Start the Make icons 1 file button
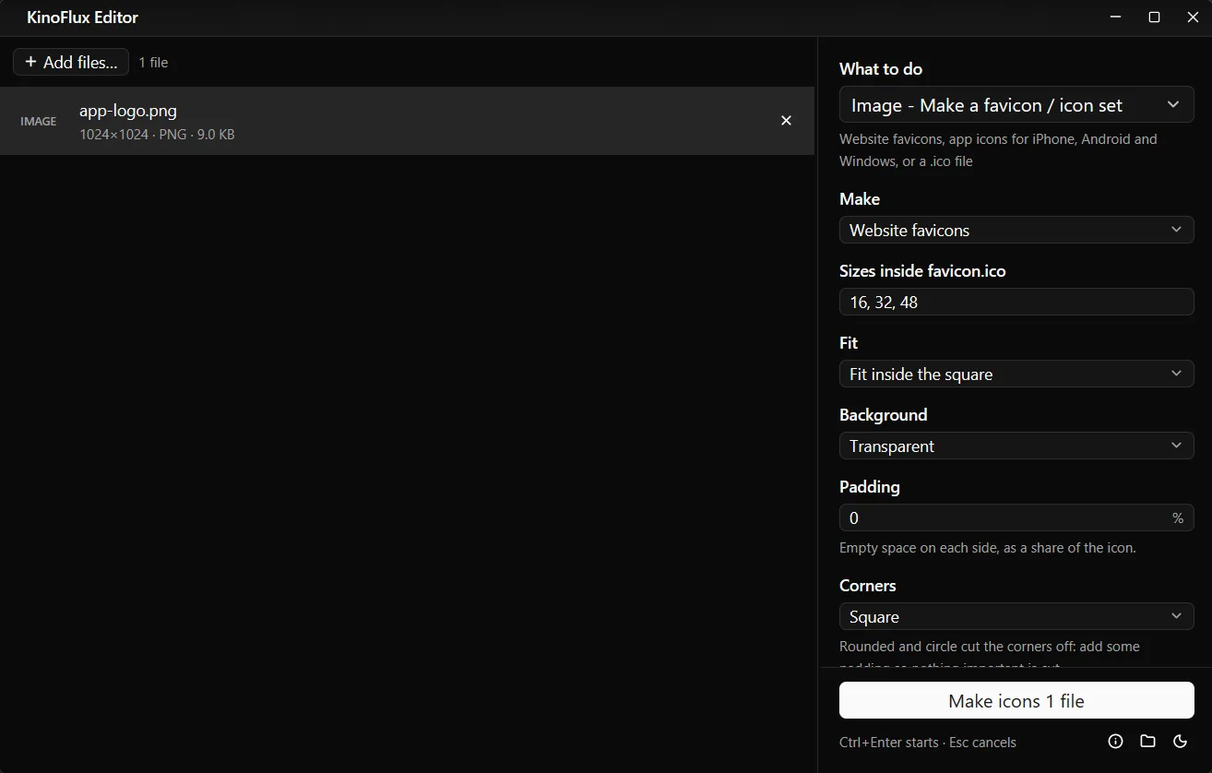1212x773 pixels. point(1016,701)
